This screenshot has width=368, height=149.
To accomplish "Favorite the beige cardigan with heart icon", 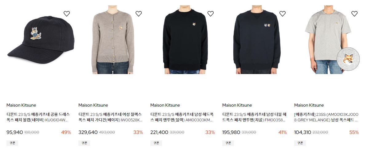I will [139, 14].
